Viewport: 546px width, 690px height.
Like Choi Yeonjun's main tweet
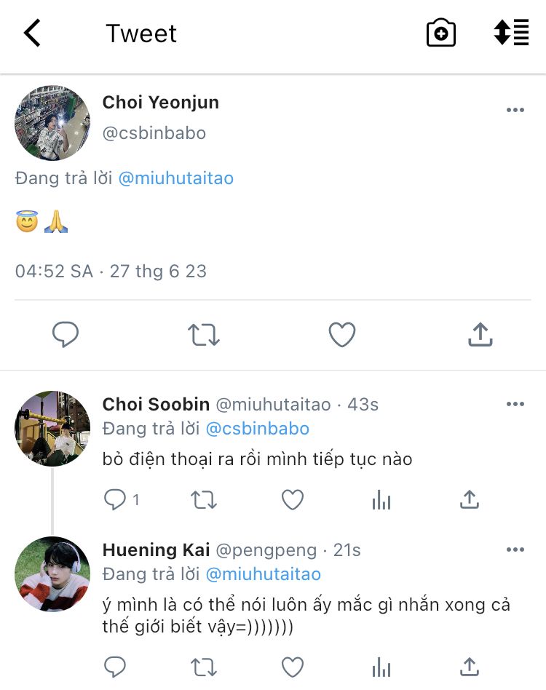click(x=341, y=335)
